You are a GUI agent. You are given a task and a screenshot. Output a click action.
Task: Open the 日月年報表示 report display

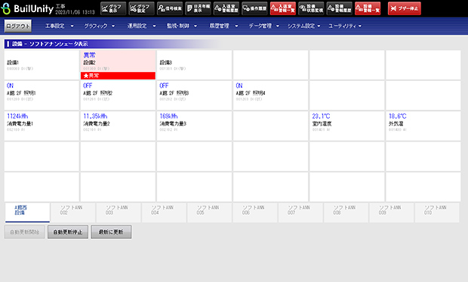(x=198, y=8)
